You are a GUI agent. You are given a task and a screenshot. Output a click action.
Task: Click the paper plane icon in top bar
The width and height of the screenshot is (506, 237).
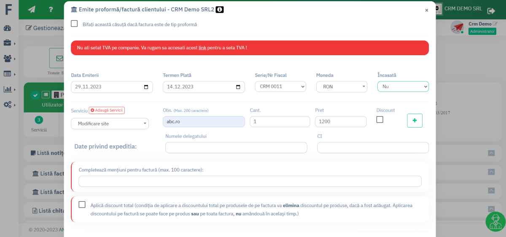[32, 9]
